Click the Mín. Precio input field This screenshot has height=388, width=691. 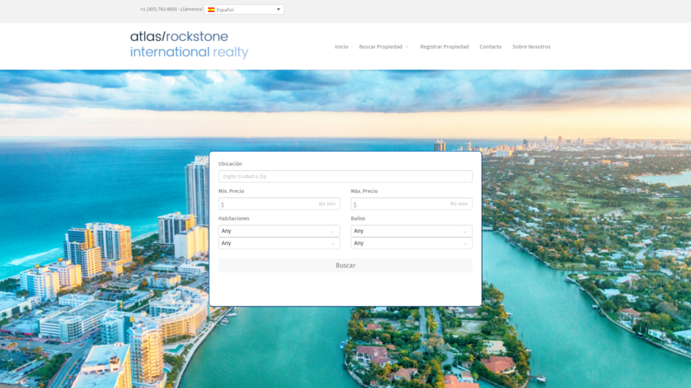tap(279, 203)
